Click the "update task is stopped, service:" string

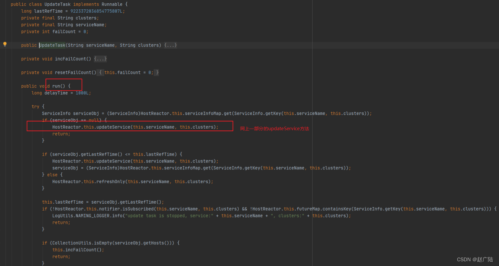169,216
